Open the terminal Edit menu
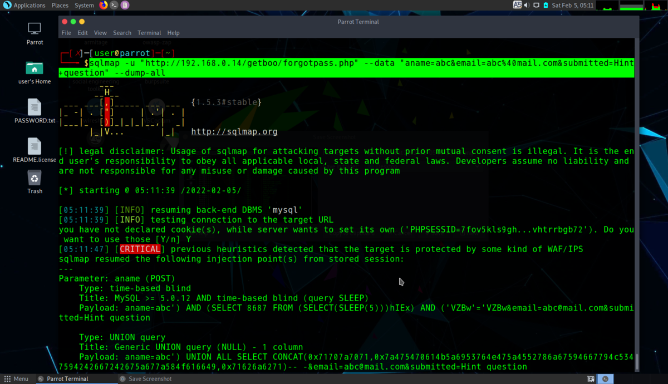This screenshot has height=384, width=668. (x=82, y=33)
